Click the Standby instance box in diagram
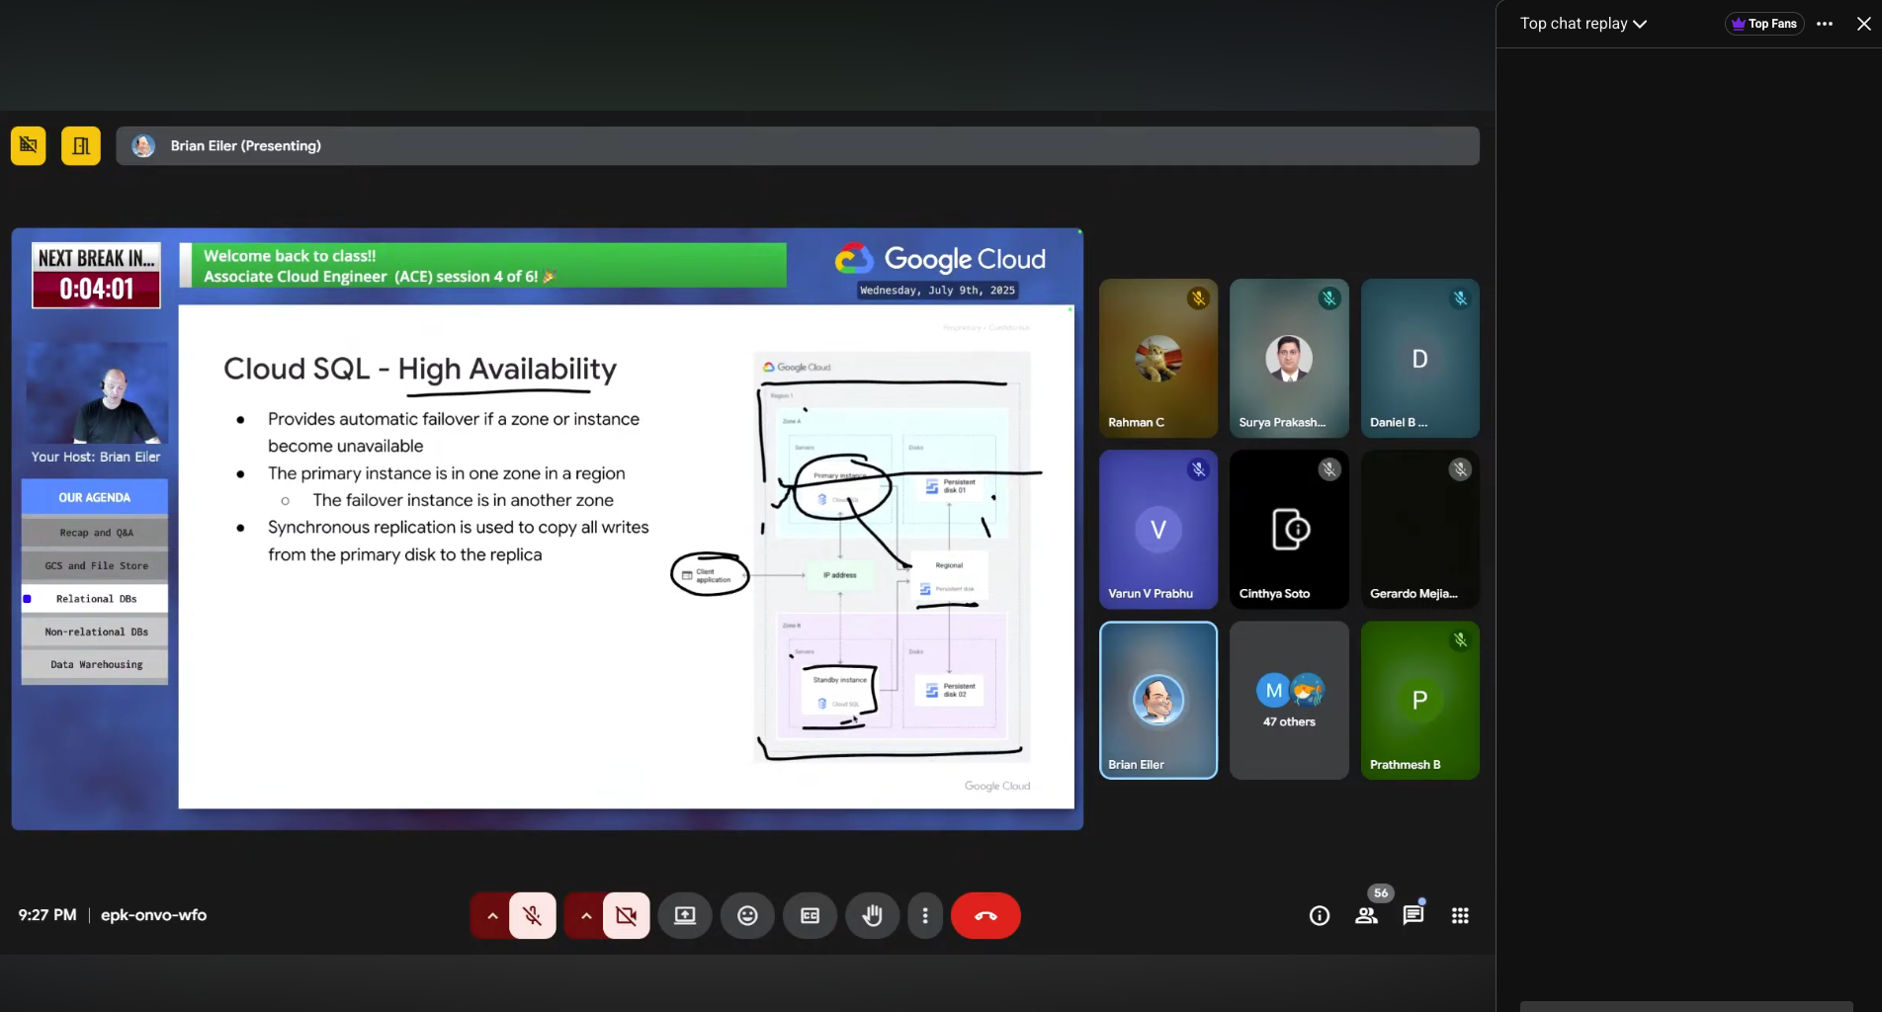The image size is (1882, 1012). (x=839, y=691)
